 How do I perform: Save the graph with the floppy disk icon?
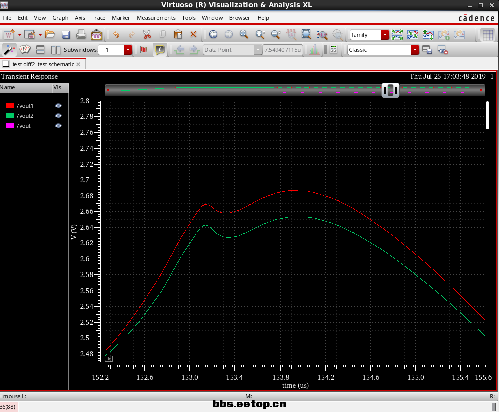(x=66, y=35)
